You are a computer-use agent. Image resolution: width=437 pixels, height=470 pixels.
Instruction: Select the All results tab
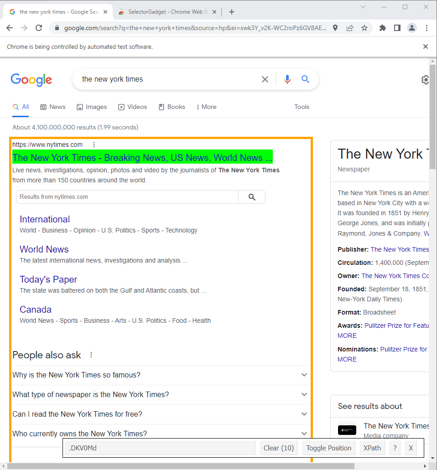pos(21,107)
